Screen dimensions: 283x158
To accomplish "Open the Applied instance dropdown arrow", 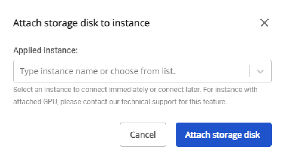I will (x=260, y=72).
